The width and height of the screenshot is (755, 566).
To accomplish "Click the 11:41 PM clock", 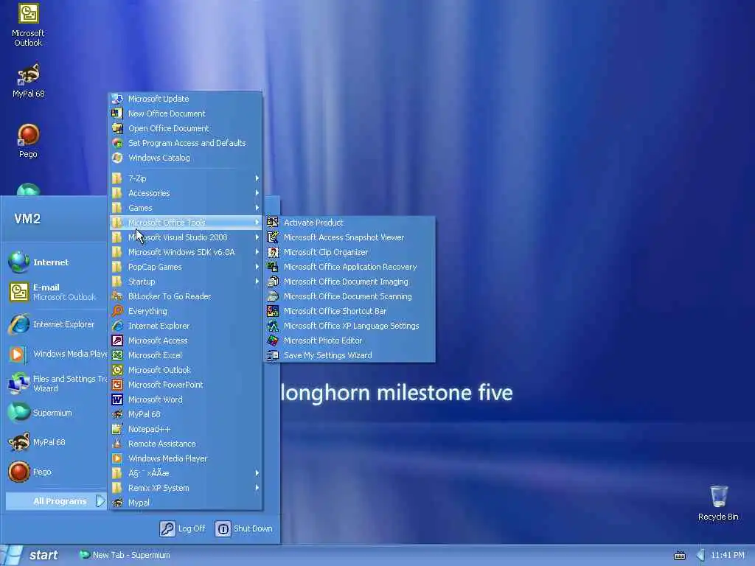I will [728, 556].
